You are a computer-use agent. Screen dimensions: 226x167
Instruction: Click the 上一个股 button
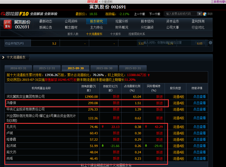(x=140, y=14)
